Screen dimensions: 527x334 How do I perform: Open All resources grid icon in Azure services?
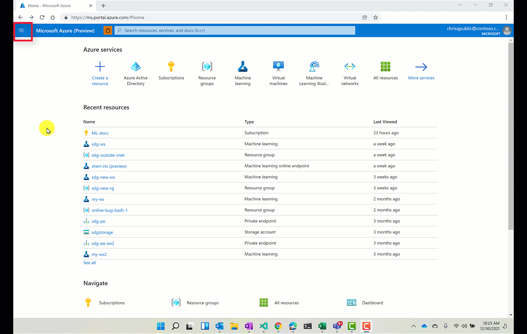[x=386, y=66]
